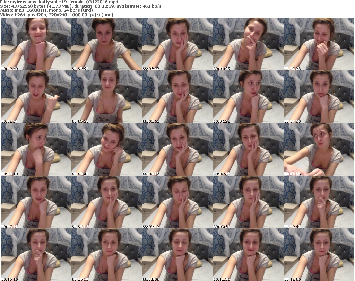
Task: Select the thumbnail stamped 00:09:41
Action: pyautogui.click(x=319, y=202)
